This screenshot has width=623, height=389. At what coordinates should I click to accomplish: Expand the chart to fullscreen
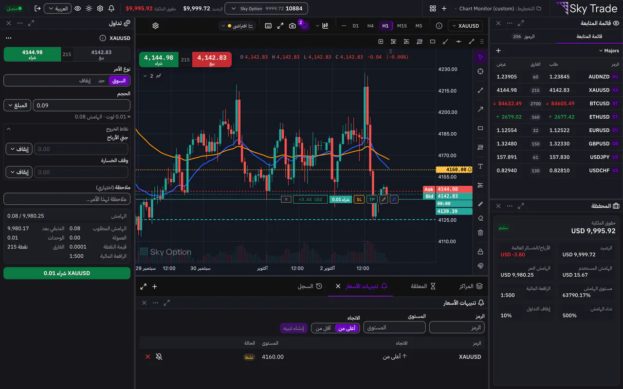point(280,26)
